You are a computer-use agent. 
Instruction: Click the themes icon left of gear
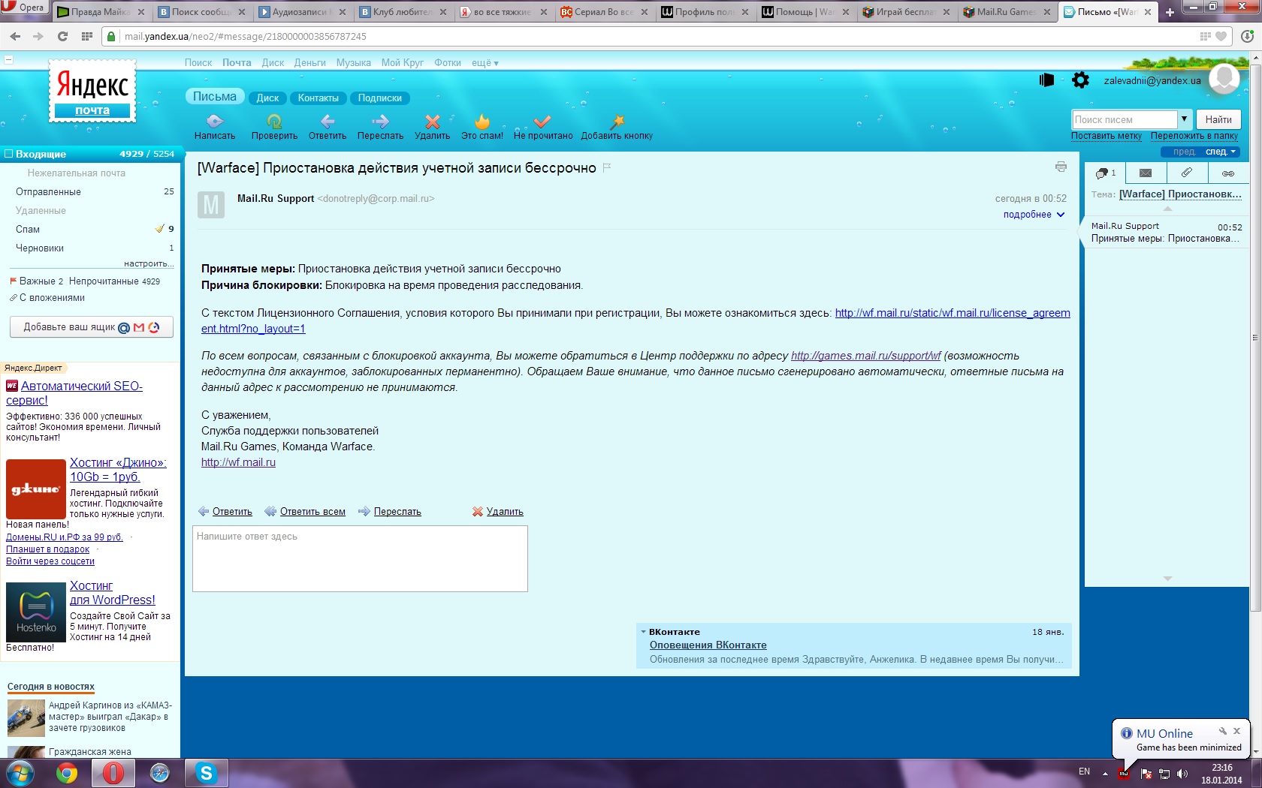click(x=1046, y=80)
